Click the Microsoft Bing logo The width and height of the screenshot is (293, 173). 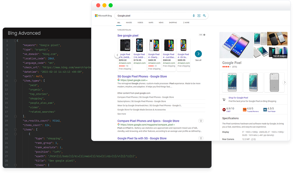pos(103,16)
